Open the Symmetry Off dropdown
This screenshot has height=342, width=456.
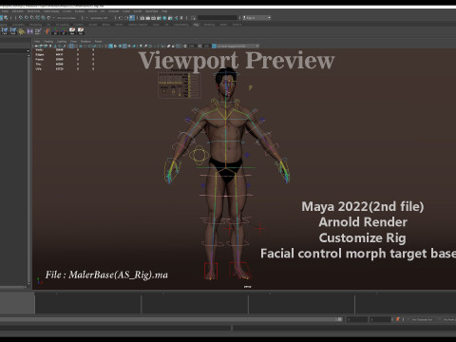(x=100, y=18)
